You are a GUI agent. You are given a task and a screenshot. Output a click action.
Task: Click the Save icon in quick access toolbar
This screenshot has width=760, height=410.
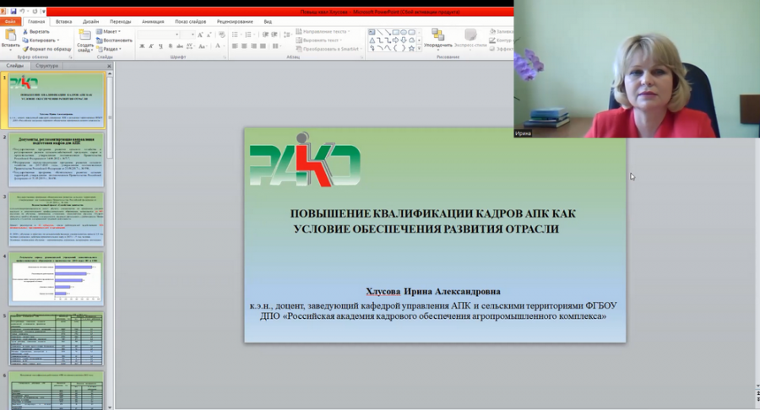tap(14, 11)
